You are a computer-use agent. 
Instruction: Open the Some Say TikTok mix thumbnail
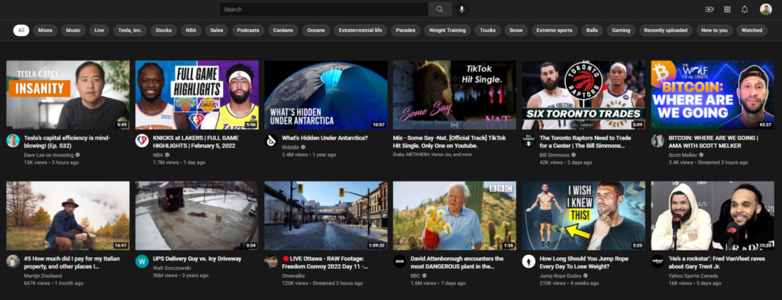pyautogui.click(x=455, y=95)
